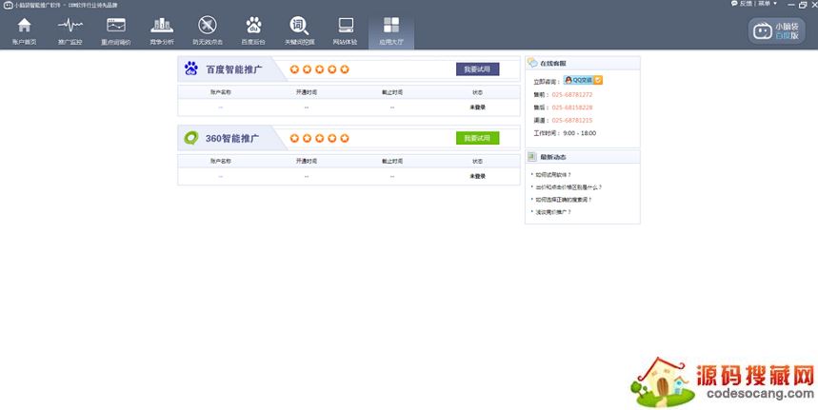Open 如何选择正确的搜索词？ link

pos(563,200)
